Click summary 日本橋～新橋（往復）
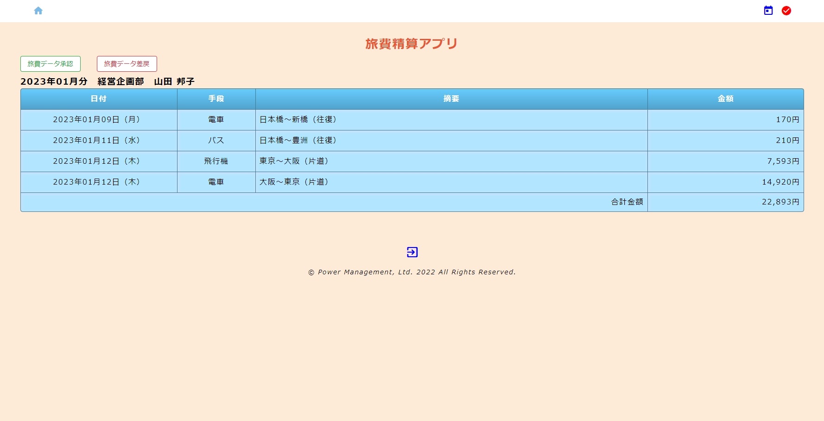The width and height of the screenshot is (824, 421). click(451, 120)
